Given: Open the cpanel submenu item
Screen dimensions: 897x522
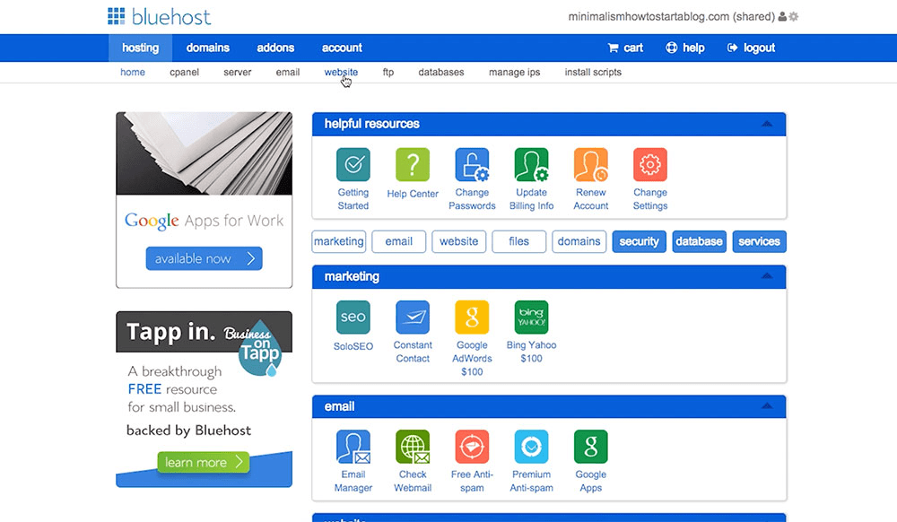Looking at the screenshot, I should click(x=184, y=73).
